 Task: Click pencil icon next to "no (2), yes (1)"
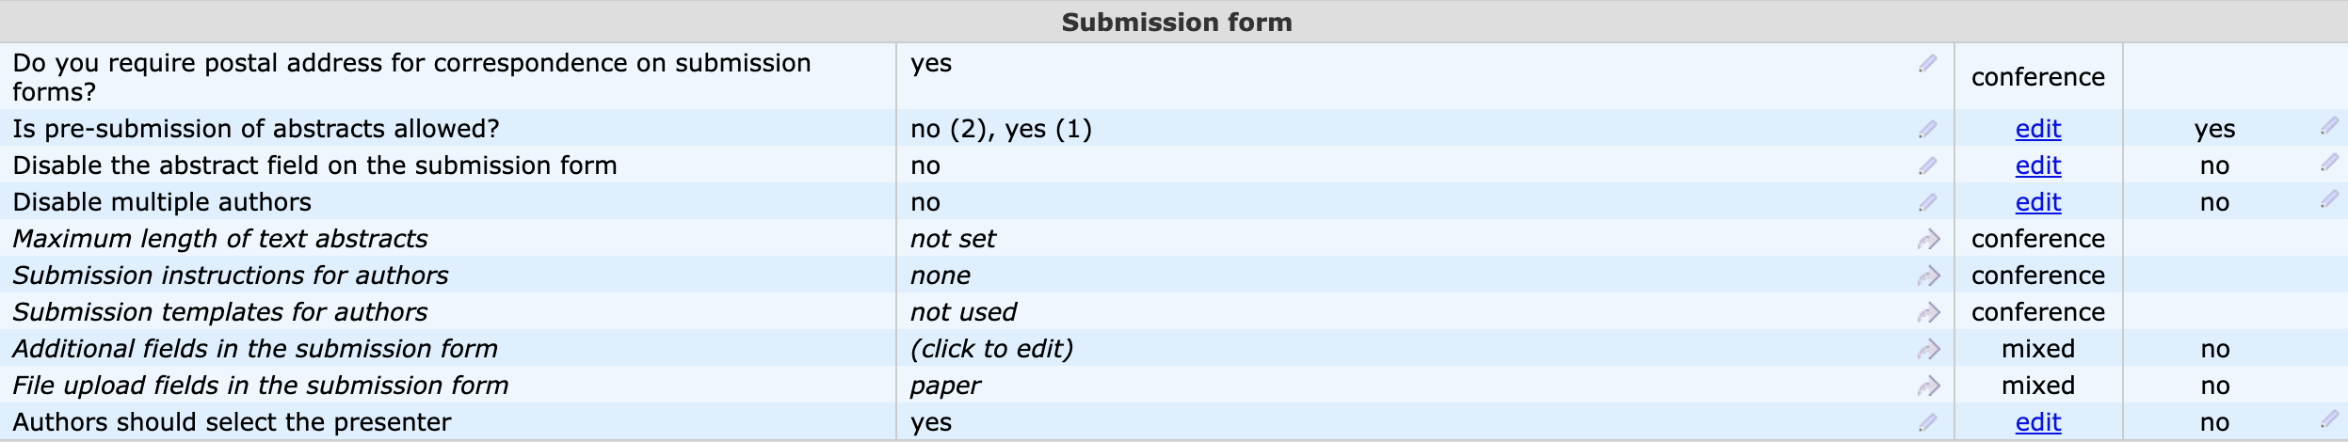tap(1928, 129)
